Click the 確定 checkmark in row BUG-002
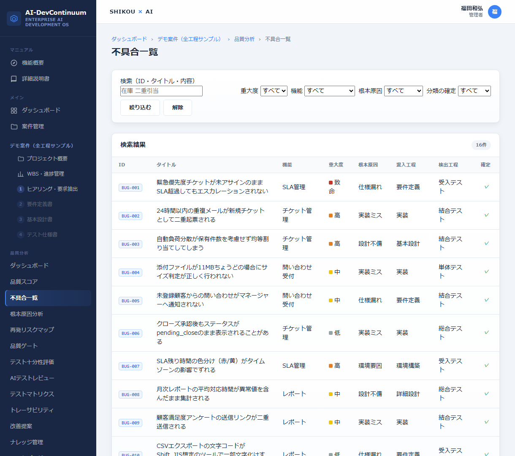 (x=486, y=215)
